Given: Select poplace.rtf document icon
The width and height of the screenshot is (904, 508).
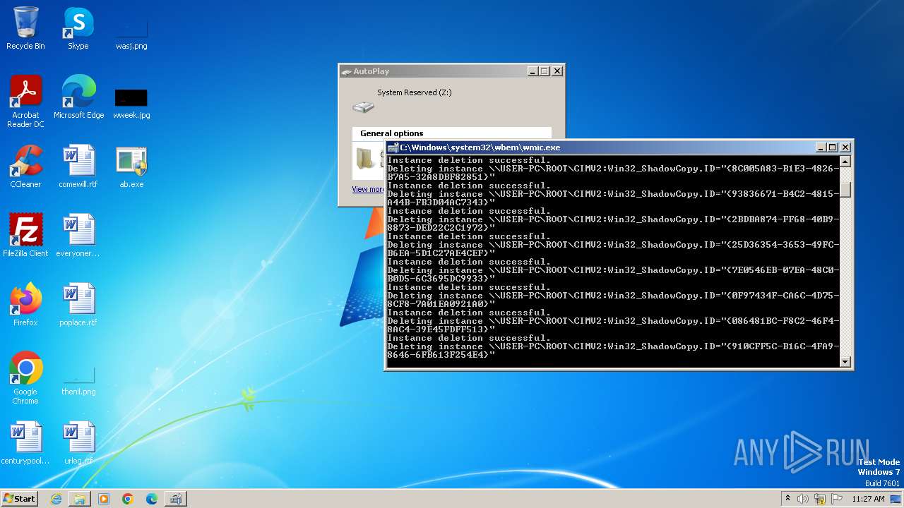Looking at the screenshot, I should pos(78,305).
